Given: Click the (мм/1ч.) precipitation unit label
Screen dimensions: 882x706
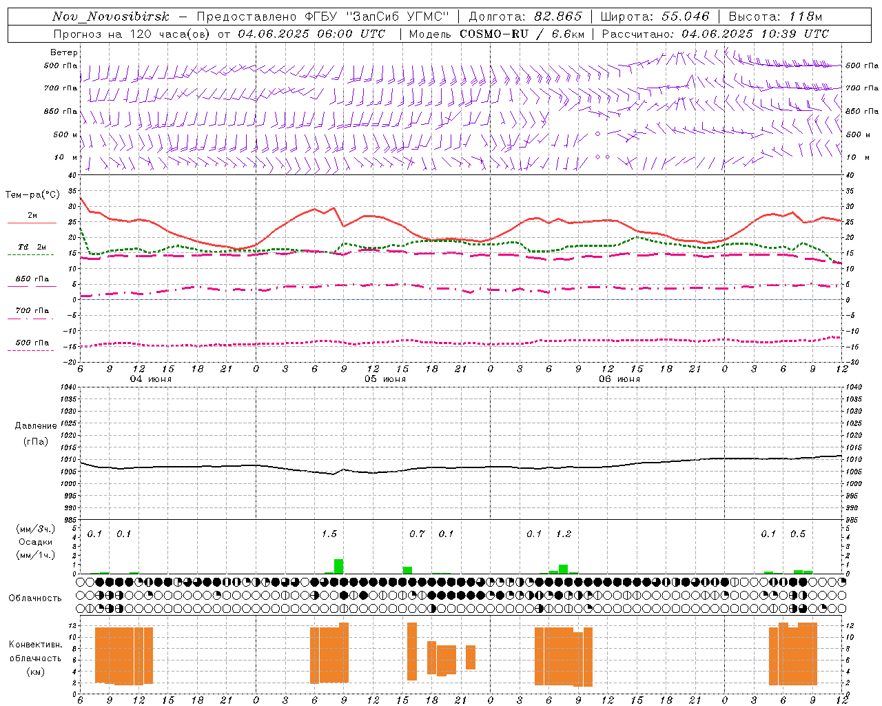Looking at the screenshot, I should click(35, 555).
